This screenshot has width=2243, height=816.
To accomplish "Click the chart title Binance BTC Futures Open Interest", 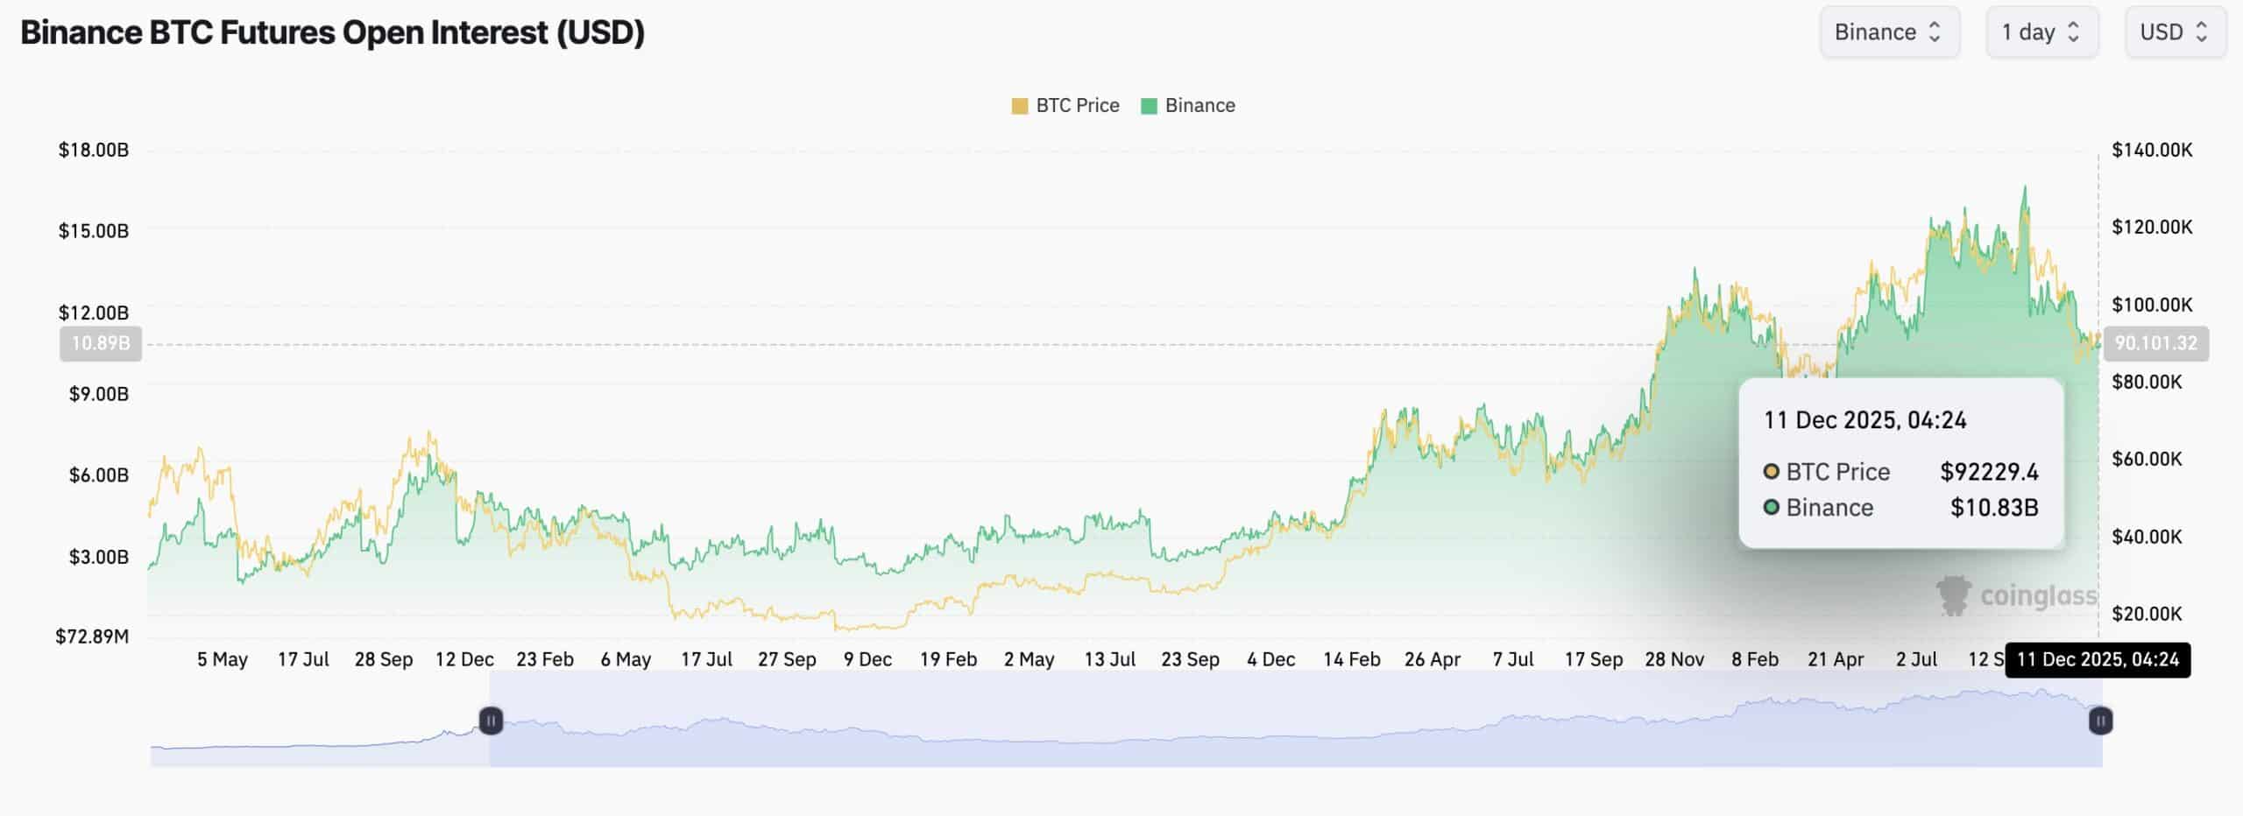I will [x=333, y=35].
